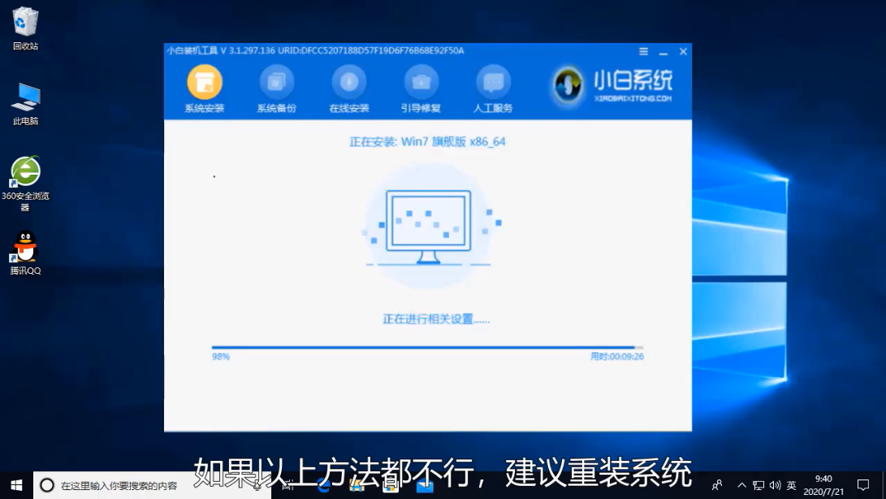Open the taskbar clock showing 9:40
886x499 pixels.
tap(823, 485)
